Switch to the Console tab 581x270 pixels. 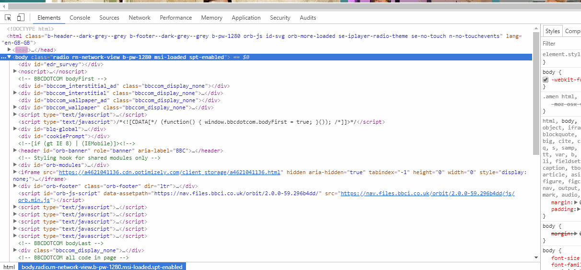tap(80, 18)
